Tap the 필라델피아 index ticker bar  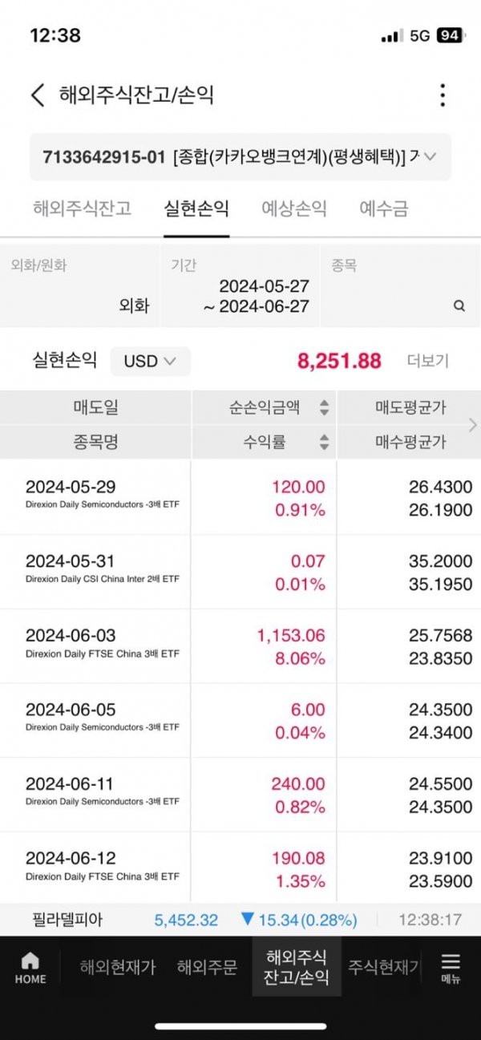[240, 920]
